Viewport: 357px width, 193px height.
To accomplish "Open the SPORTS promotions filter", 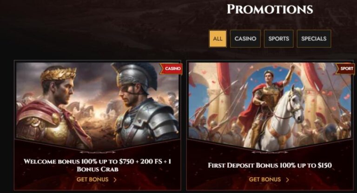I will coord(278,39).
